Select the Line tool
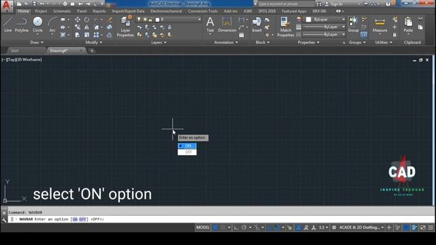 coord(7,24)
